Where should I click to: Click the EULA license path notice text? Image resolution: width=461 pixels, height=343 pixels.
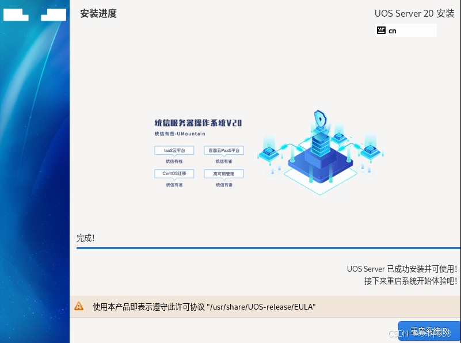[x=204, y=307]
